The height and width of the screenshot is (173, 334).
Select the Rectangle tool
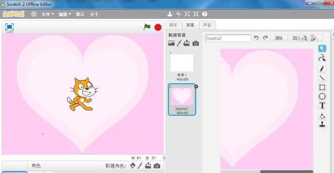click(x=322, y=87)
